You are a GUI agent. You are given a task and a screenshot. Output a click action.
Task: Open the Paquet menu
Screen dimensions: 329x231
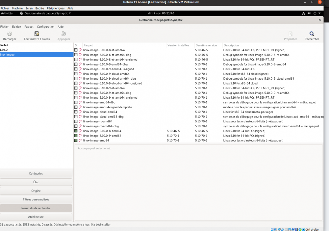coord(29,27)
